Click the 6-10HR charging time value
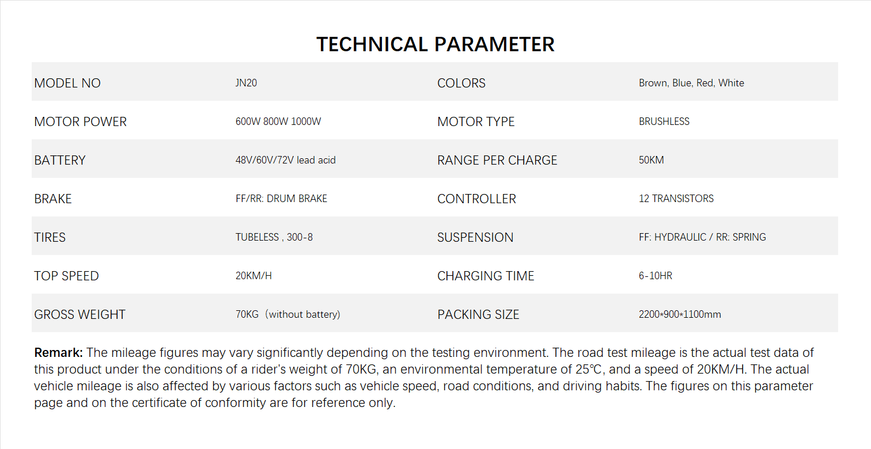 coord(655,276)
